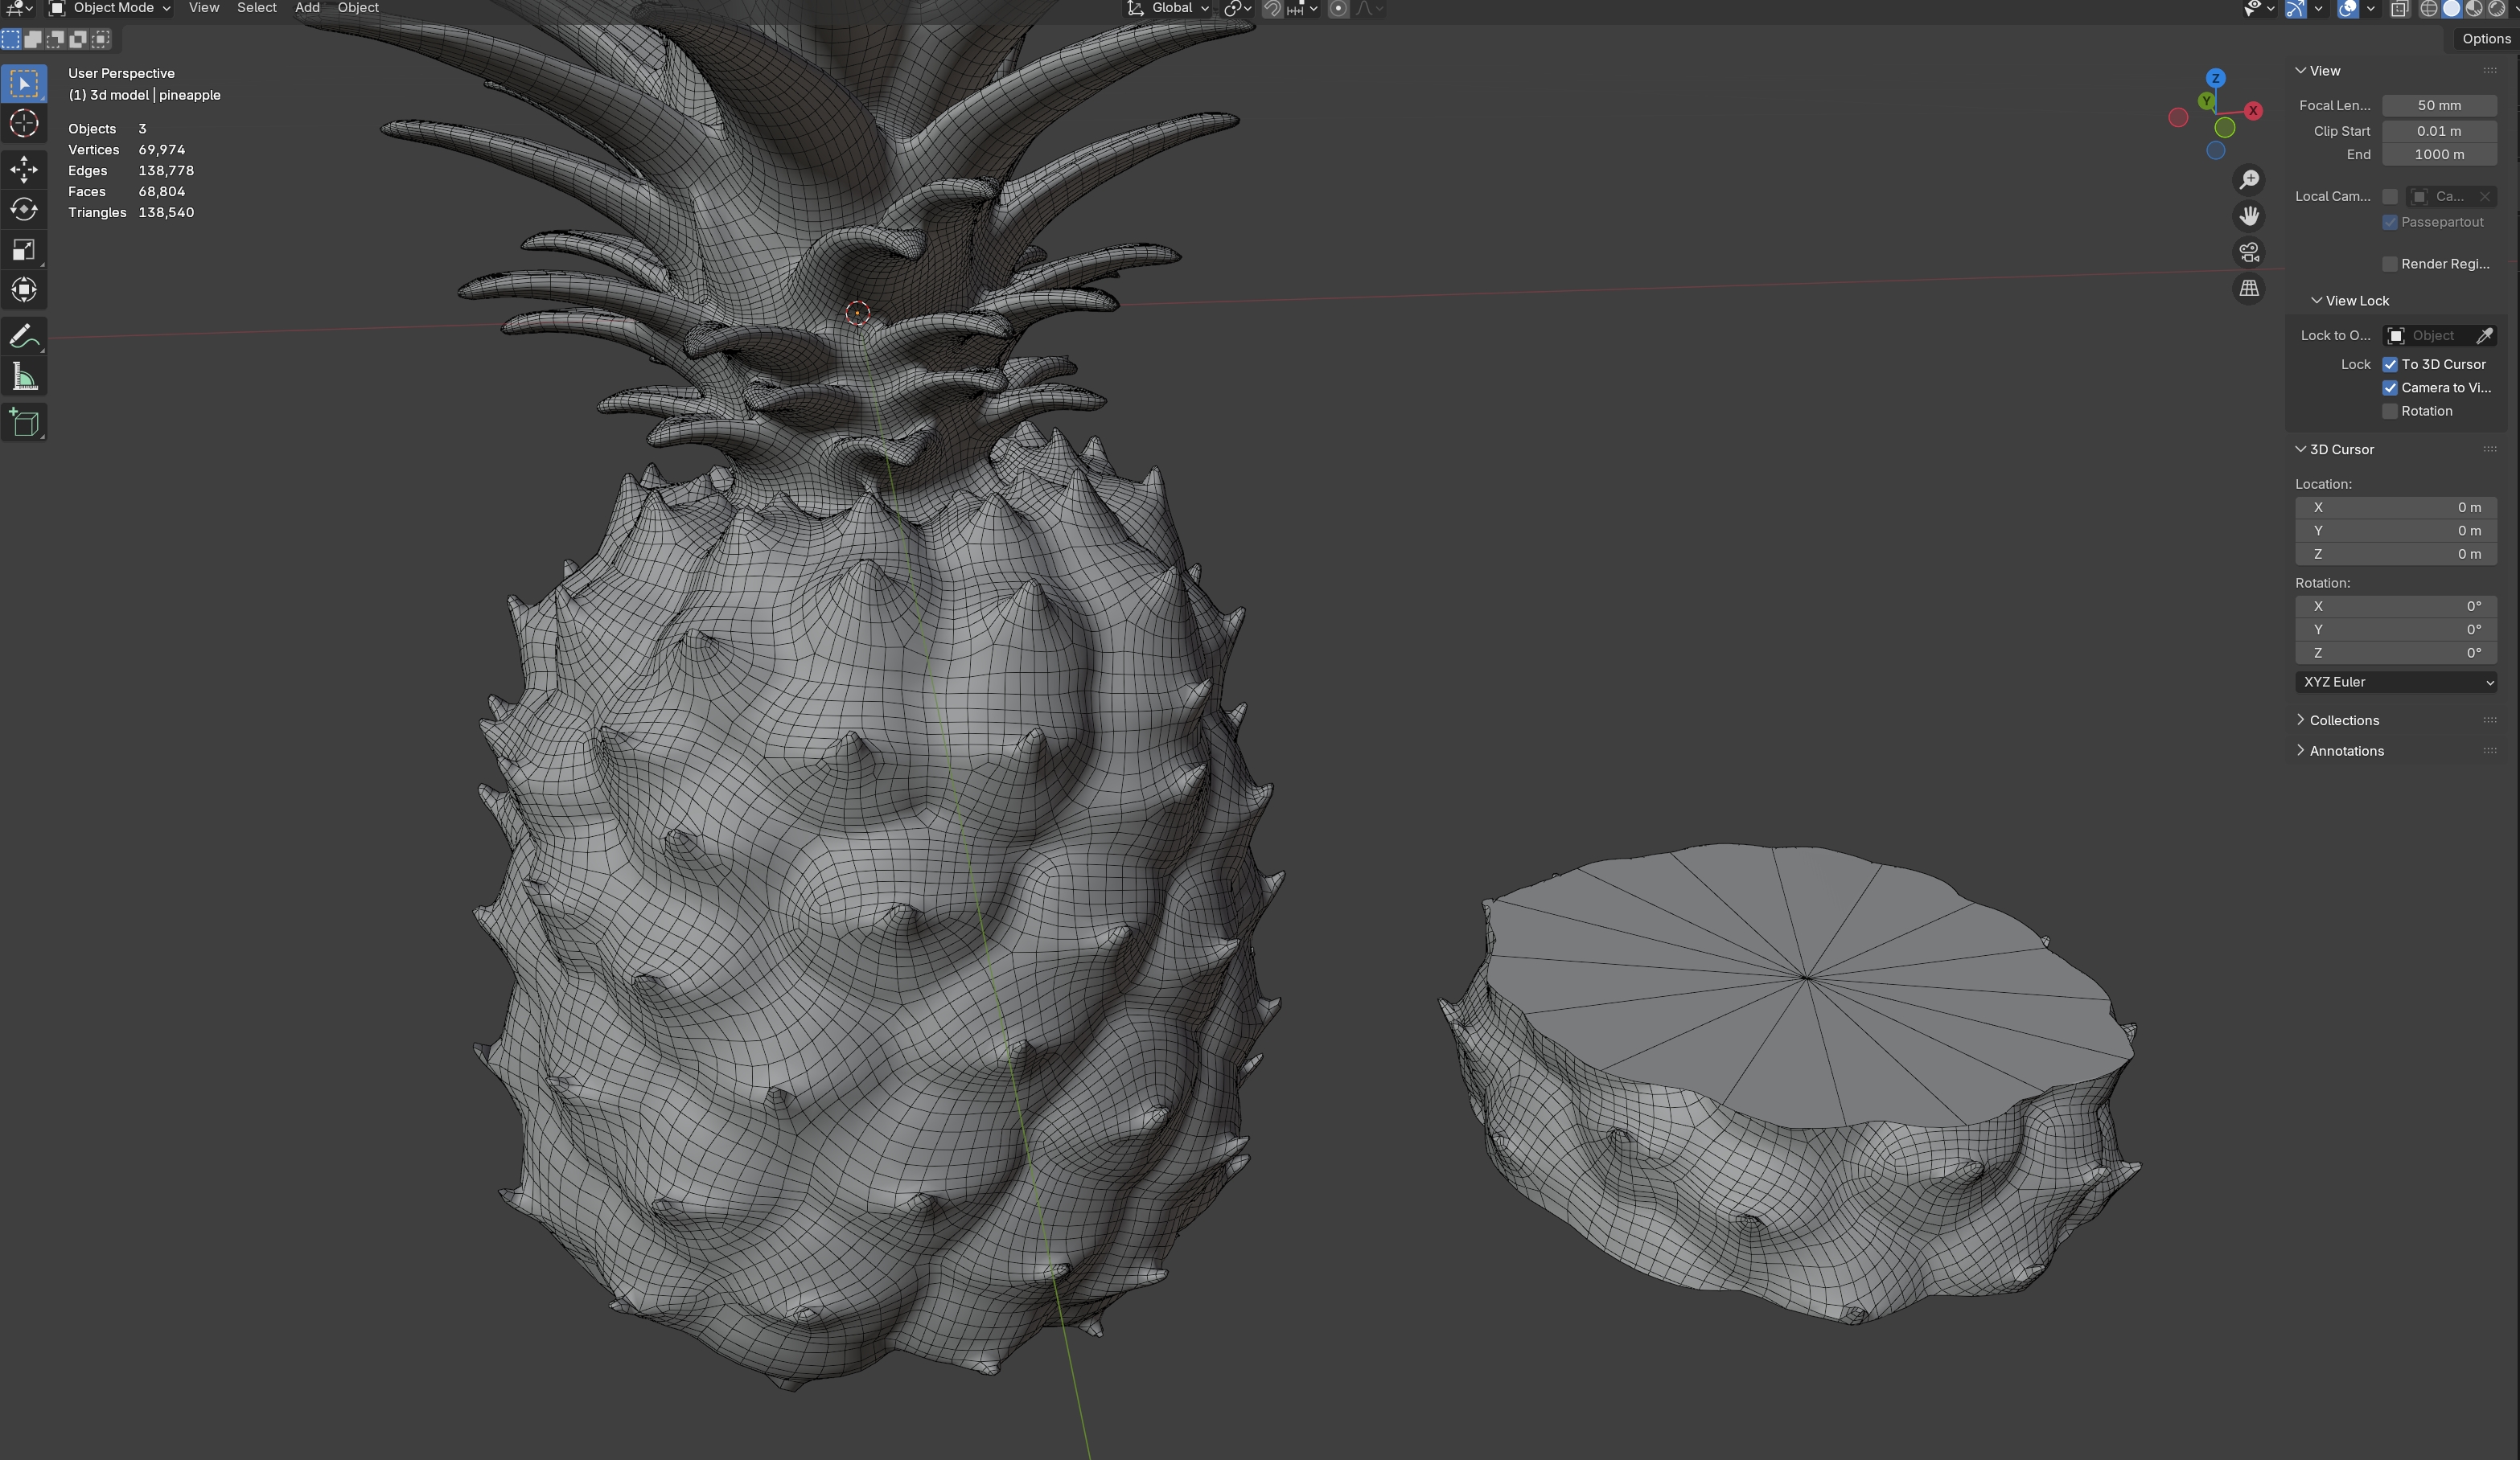Open the Select menu
Screen dimensions: 2520x1460
pyautogui.click(x=256, y=8)
